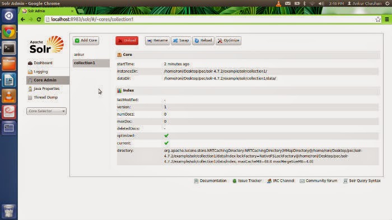Reload the browser page
Image resolution: width=392 pixels, height=220 pixels.
[39, 20]
